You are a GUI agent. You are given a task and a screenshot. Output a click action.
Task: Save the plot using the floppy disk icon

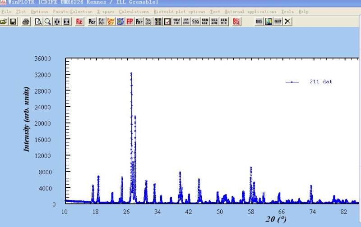coord(13,22)
